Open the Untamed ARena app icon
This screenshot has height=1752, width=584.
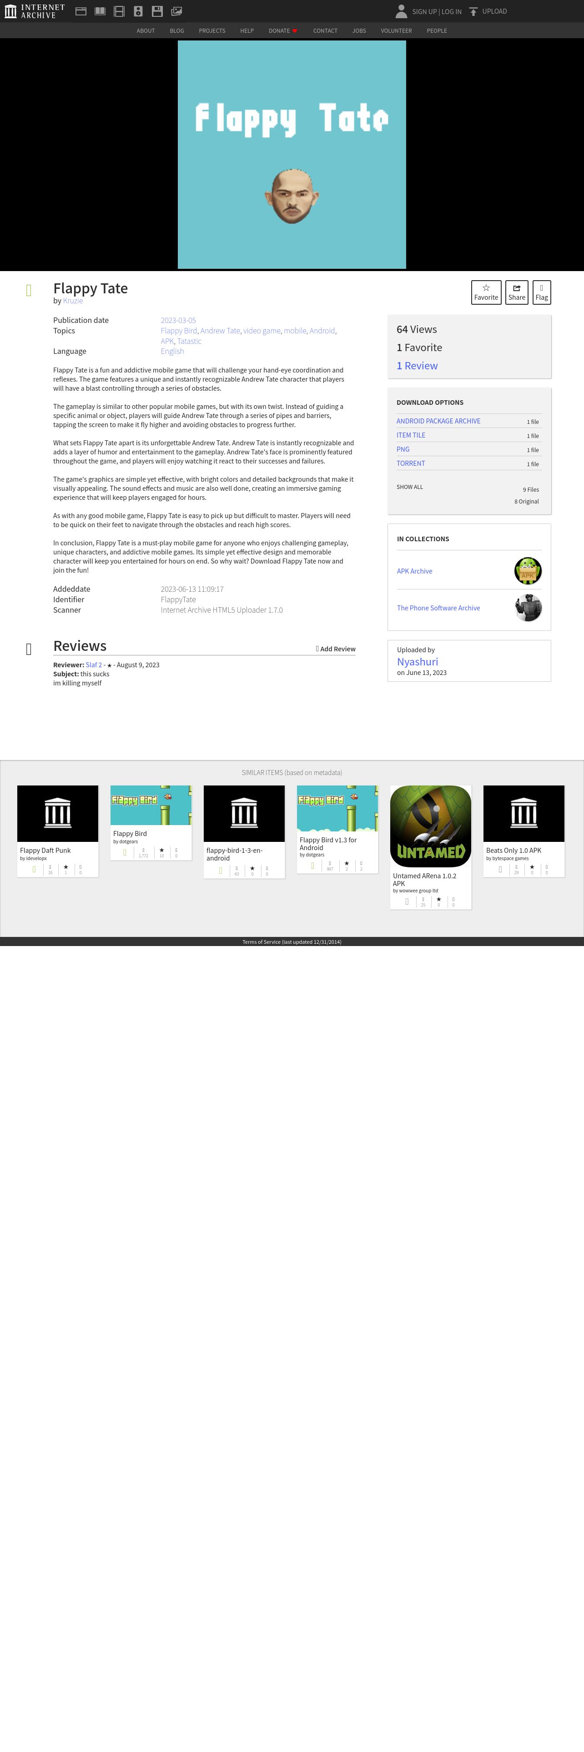tap(430, 826)
